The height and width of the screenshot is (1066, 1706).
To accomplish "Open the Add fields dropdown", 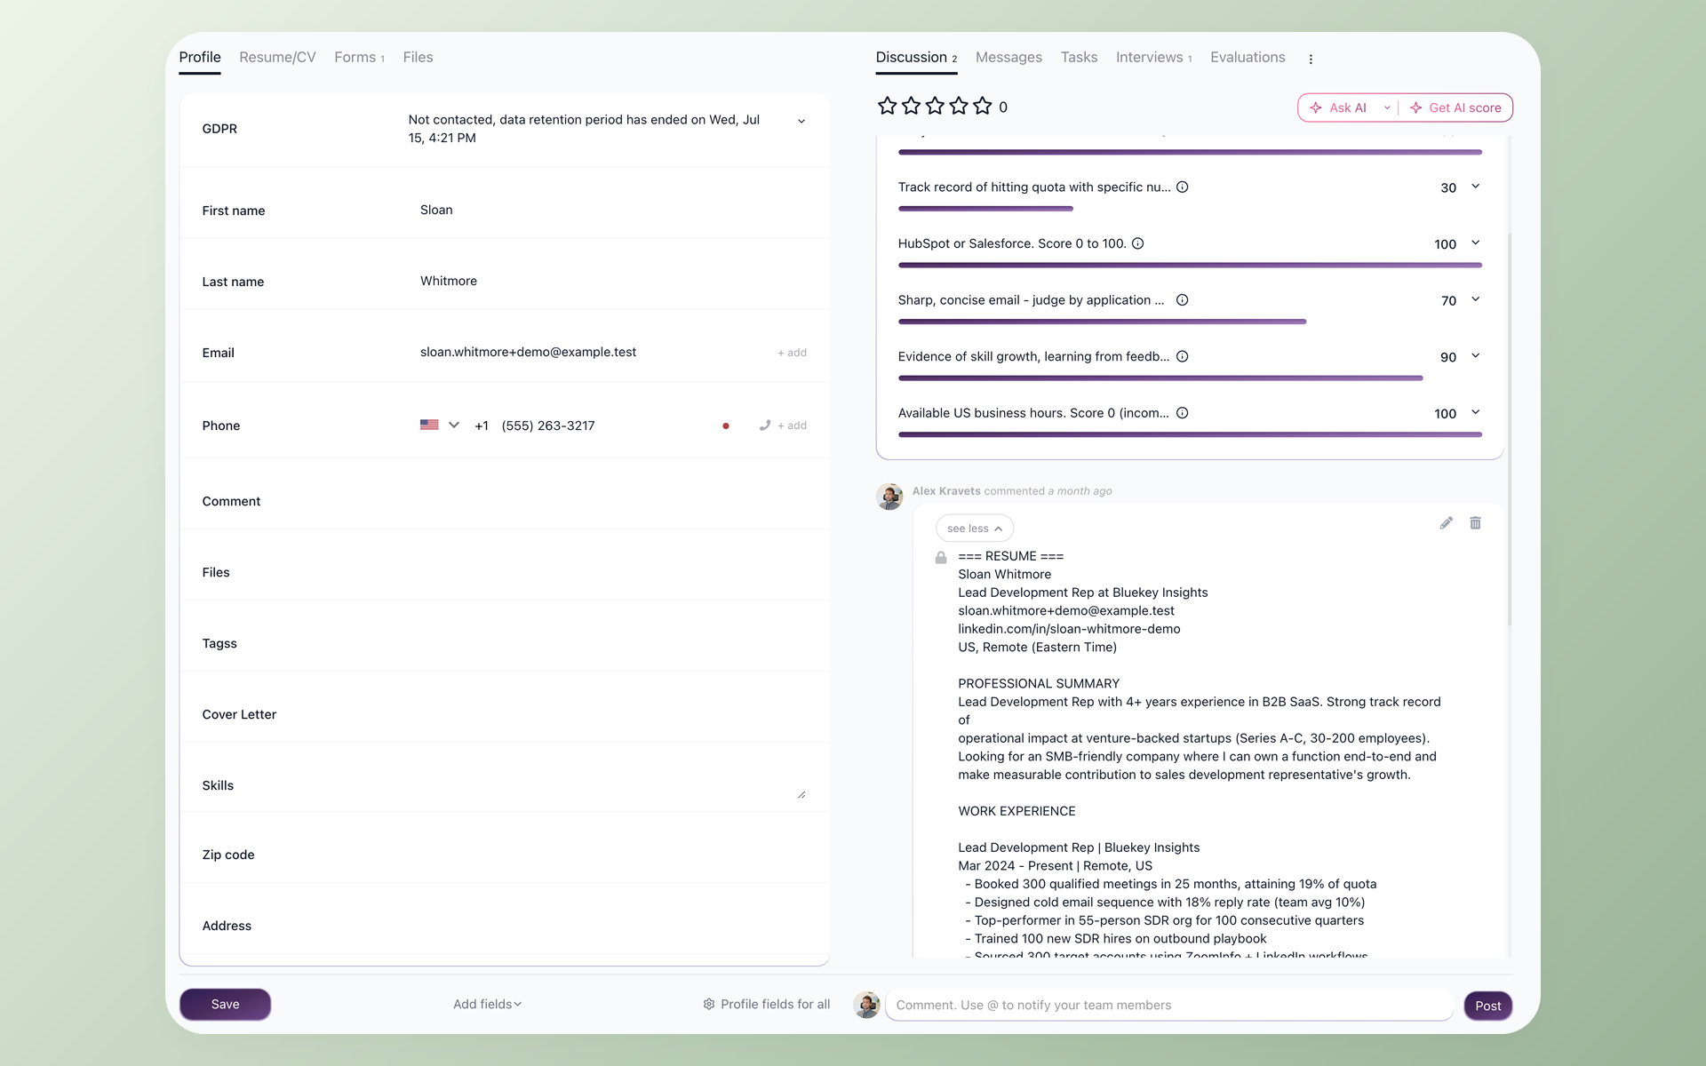I will pyautogui.click(x=487, y=1005).
